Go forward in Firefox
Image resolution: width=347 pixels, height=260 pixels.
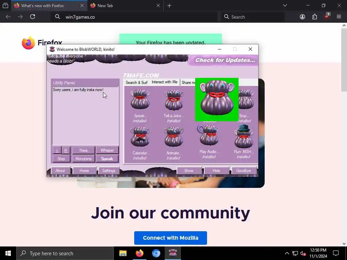point(20,17)
